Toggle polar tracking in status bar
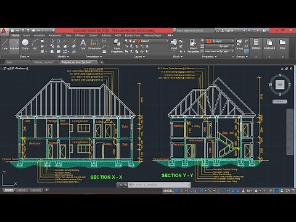The width and height of the screenshot is (296, 222). coord(201,191)
